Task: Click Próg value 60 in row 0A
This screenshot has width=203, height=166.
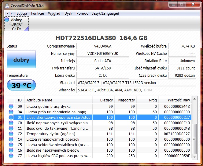Action: [155, 112]
